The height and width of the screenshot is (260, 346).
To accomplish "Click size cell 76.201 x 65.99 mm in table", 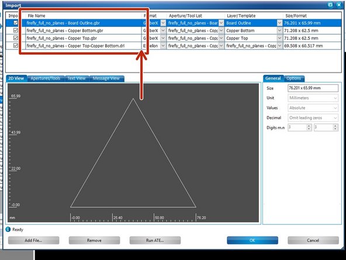I will click(312, 23).
